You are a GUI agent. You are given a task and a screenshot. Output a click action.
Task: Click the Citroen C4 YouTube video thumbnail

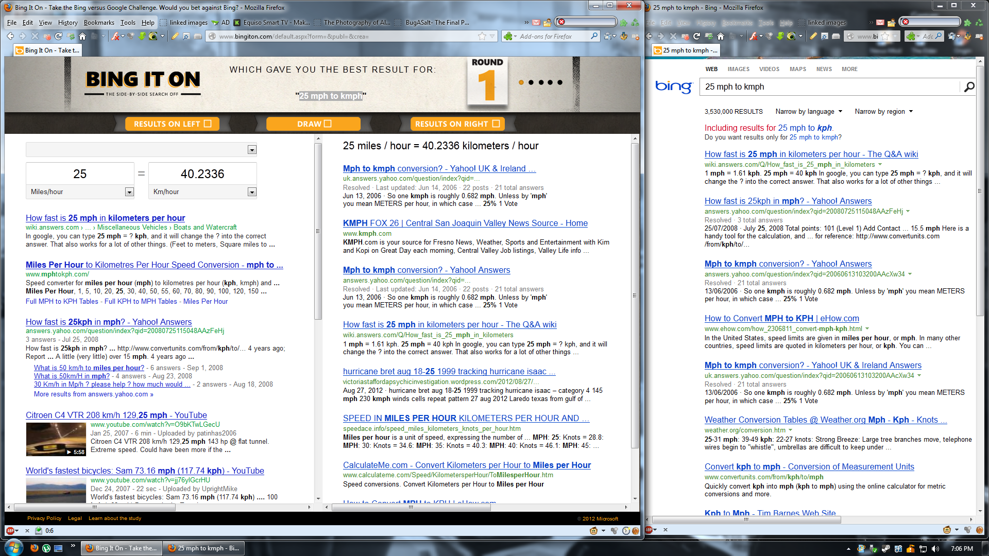click(x=56, y=439)
